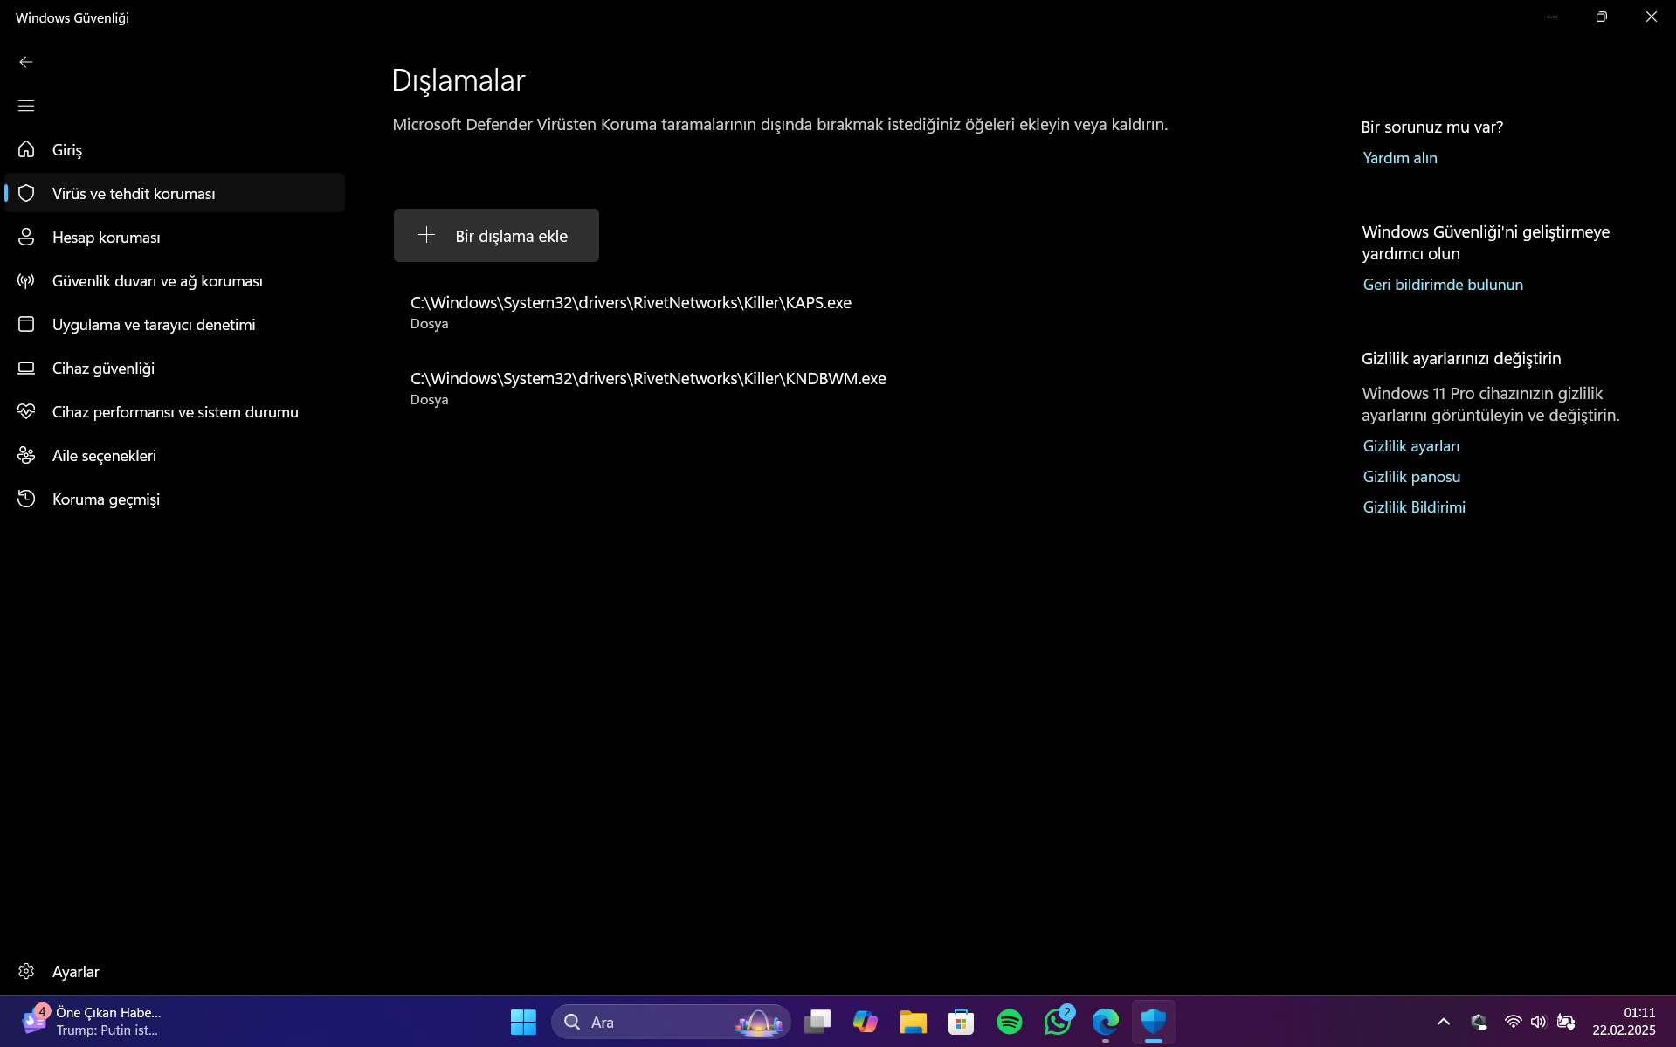Open Geri bildirimde bulunun link
The width and height of the screenshot is (1676, 1047).
[1443, 285]
